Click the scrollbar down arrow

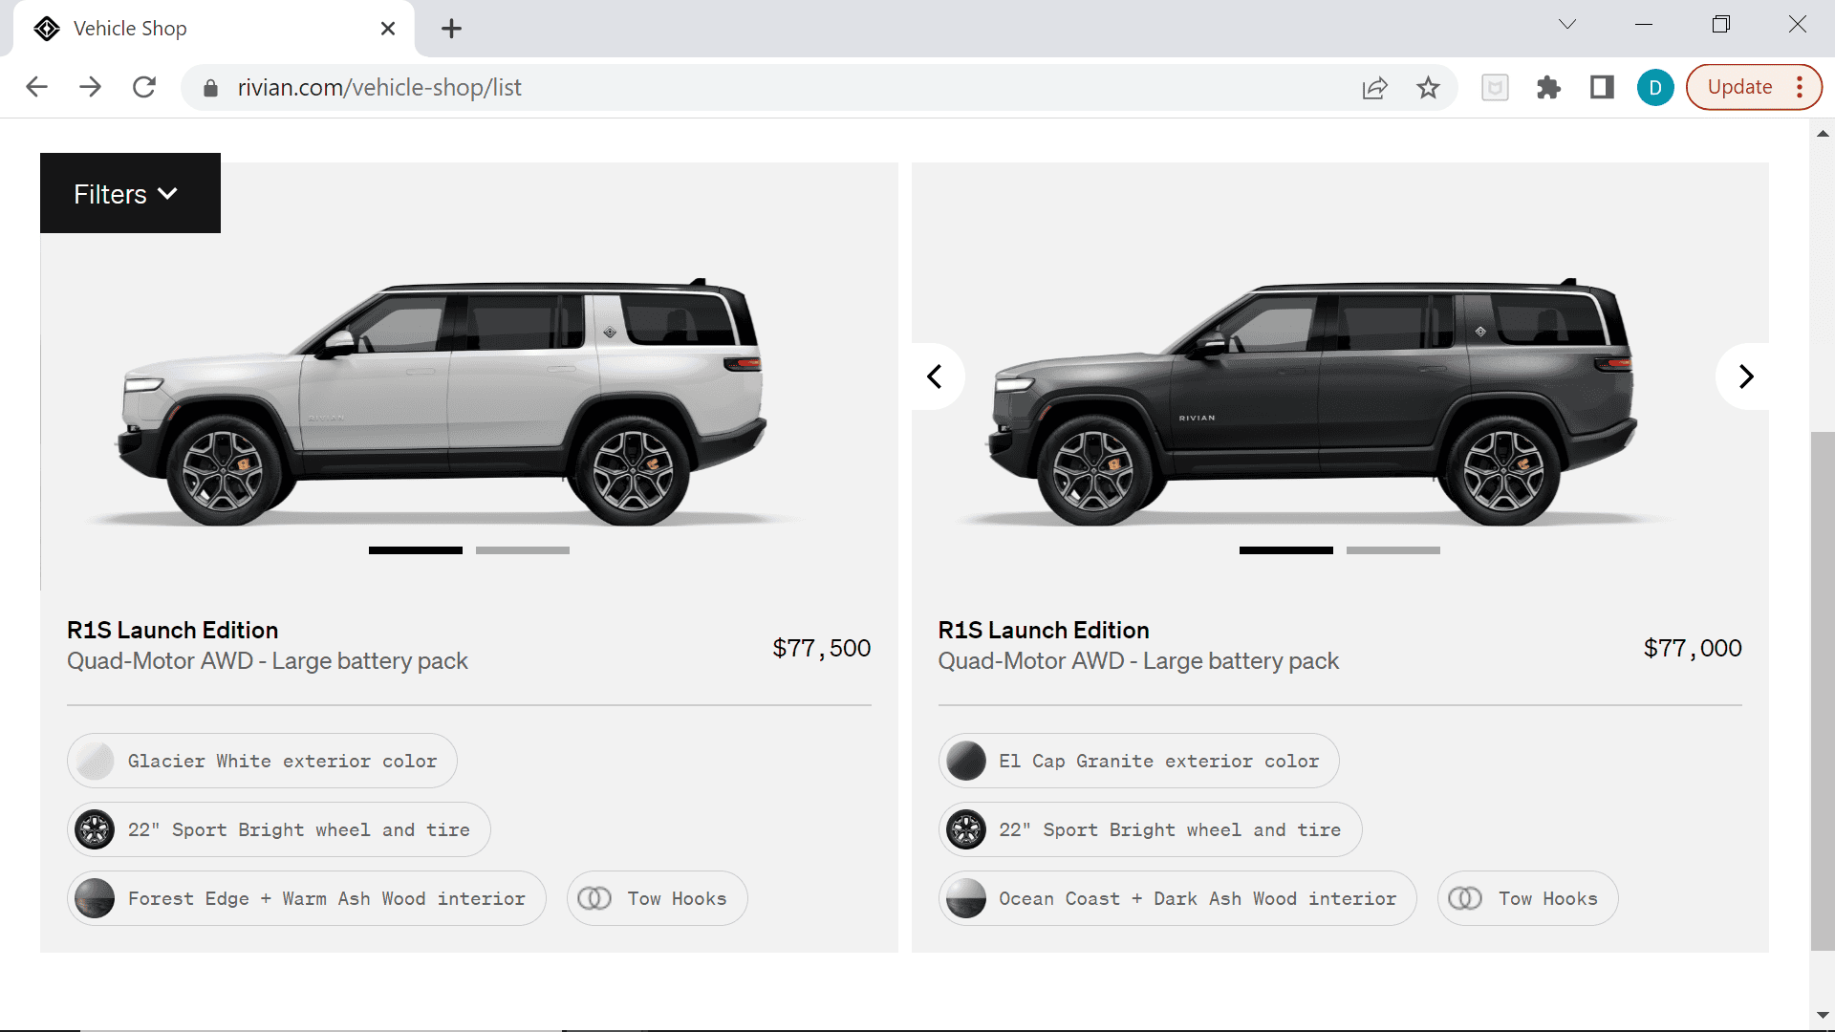pyautogui.click(x=1823, y=1016)
